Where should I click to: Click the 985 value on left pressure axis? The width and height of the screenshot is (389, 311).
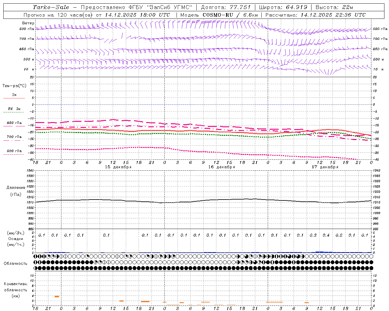[32, 229]
